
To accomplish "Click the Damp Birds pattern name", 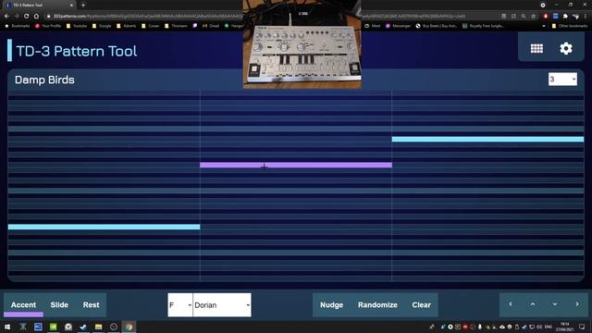I will coord(44,80).
